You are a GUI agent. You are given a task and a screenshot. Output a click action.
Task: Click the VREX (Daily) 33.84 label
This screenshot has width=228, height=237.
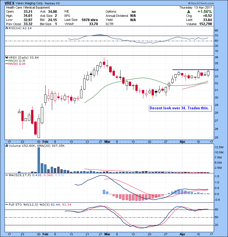[24, 57]
